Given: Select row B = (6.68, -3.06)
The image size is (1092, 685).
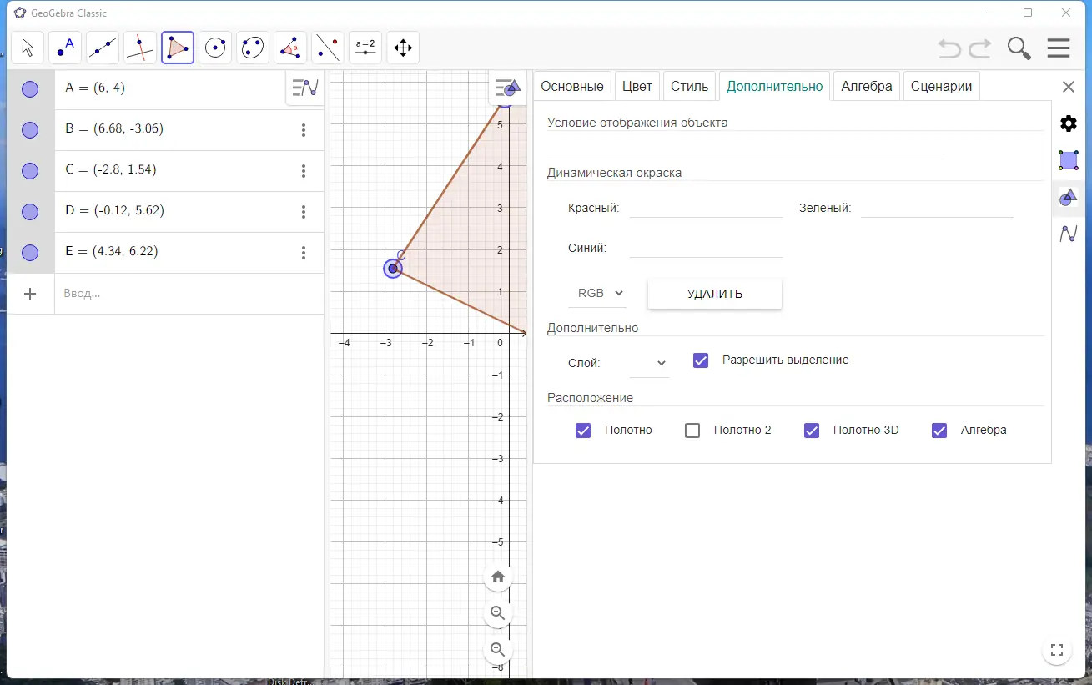Looking at the screenshot, I should (x=165, y=130).
